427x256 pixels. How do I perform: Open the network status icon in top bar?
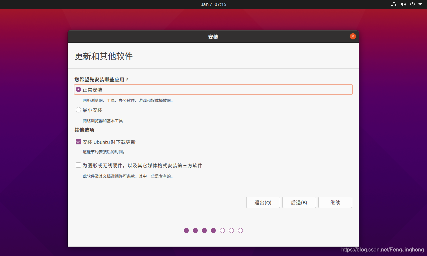(394, 4)
